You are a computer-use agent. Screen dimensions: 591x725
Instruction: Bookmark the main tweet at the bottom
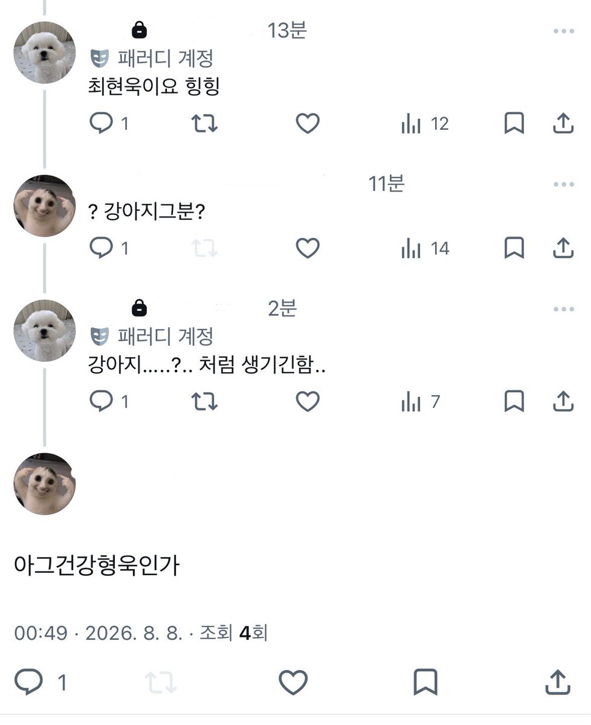pyautogui.click(x=425, y=682)
